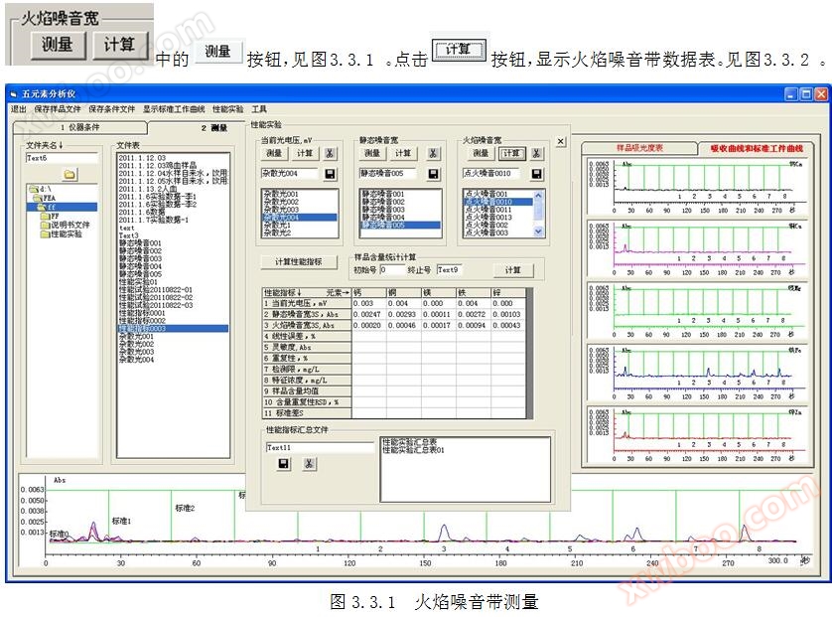Click scissors icon under the Text11 field
The width and height of the screenshot is (832, 617).
[309, 464]
